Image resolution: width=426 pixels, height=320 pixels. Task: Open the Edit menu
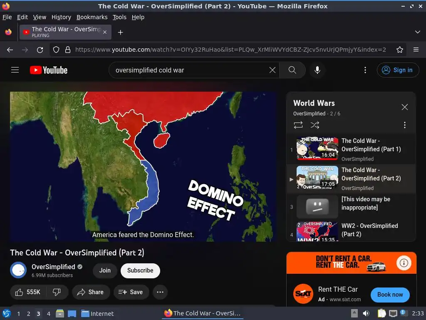[x=22, y=17]
